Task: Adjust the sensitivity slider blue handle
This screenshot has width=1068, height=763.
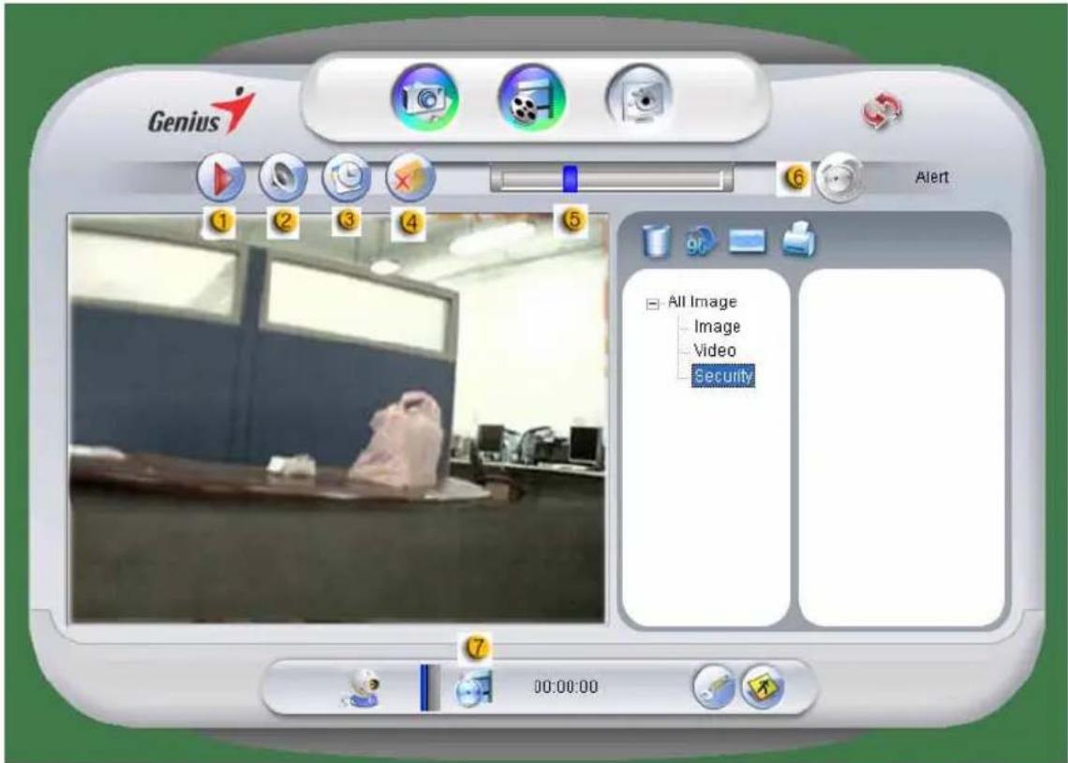Action: click(571, 178)
